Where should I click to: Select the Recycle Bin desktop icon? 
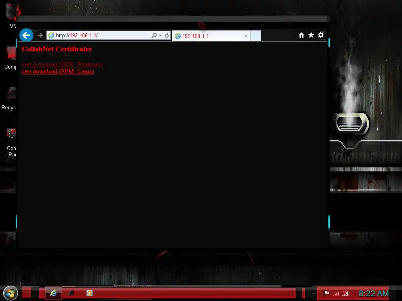9,98
